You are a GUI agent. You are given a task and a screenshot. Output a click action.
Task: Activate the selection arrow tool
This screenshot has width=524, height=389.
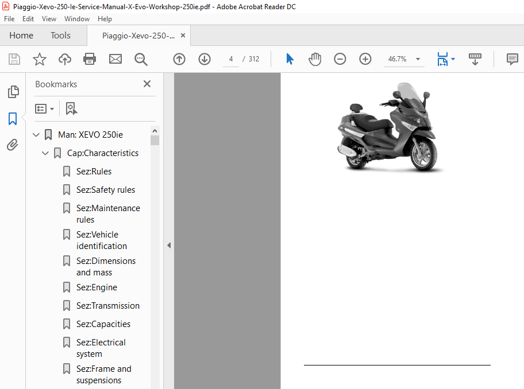290,59
